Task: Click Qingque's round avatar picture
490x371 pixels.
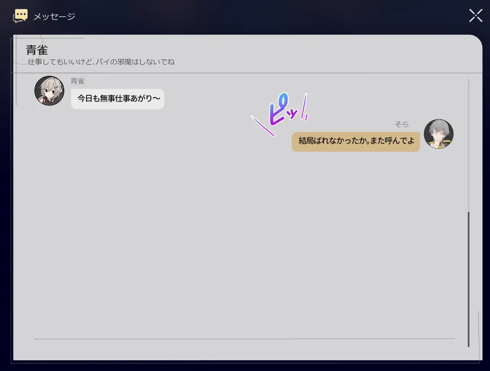Action: click(49, 91)
